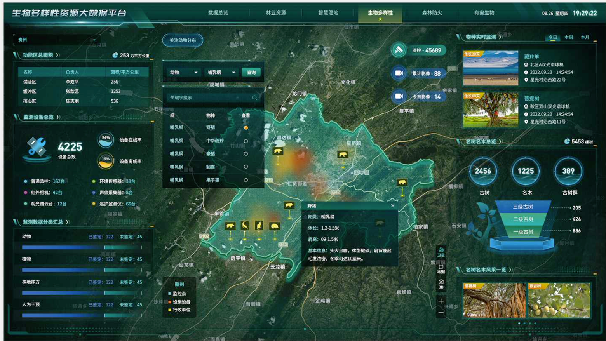Click the 查询 query button
Image resolution: width=606 pixels, height=341 pixels.
pyautogui.click(x=251, y=72)
